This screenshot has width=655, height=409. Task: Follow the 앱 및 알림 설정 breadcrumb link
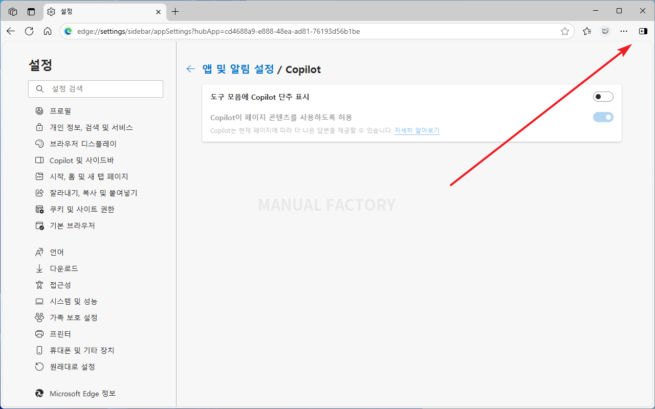238,69
